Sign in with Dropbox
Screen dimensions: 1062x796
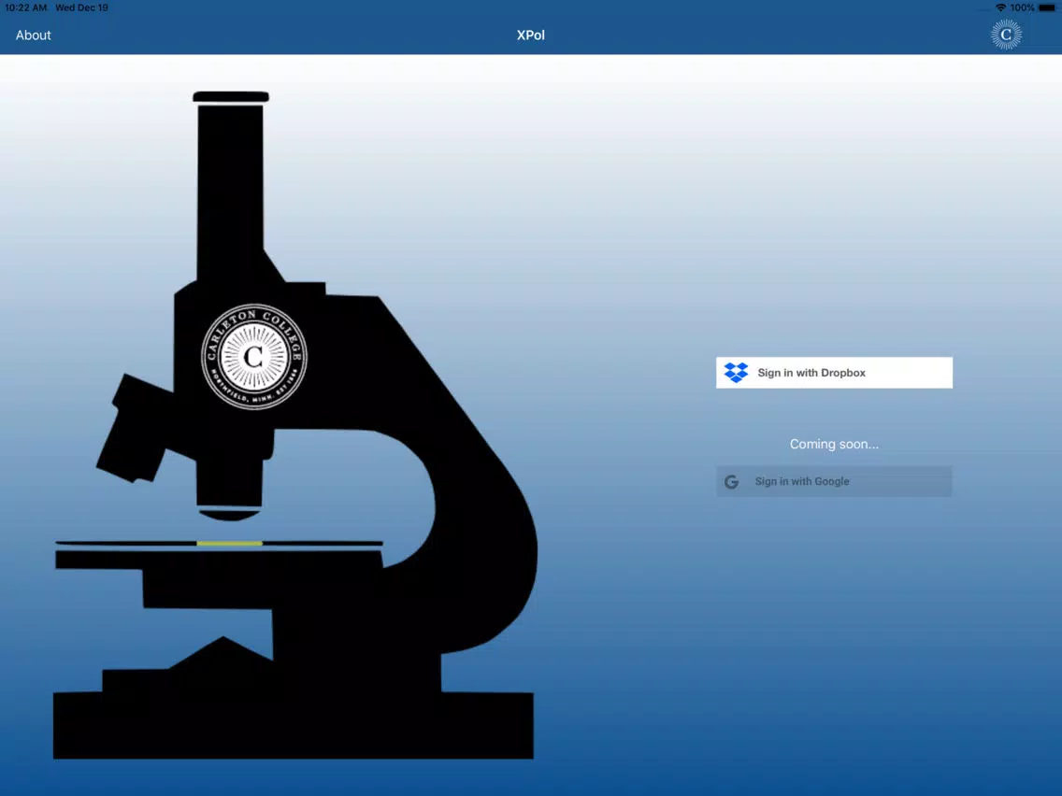point(834,372)
